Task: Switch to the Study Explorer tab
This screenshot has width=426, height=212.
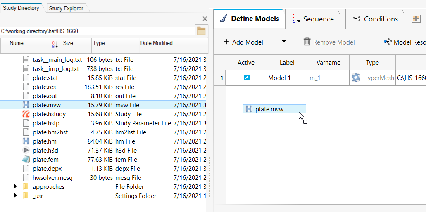Action: point(66,8)
